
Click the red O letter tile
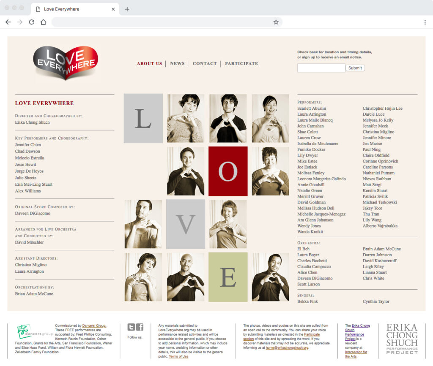(228, 171)
